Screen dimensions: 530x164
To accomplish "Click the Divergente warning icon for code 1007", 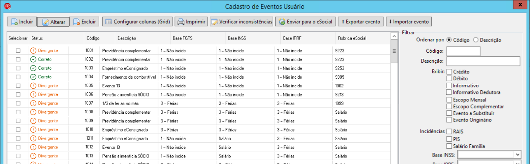I will tap(33, 103).
